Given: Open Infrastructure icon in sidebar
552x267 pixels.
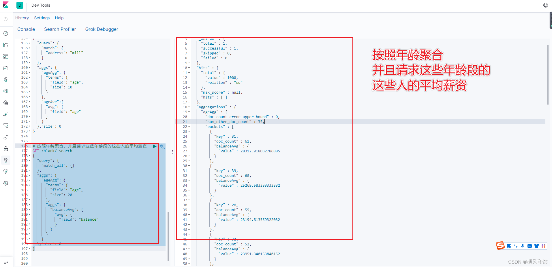Looking at the screenshot, I should (x=6, y=103).
